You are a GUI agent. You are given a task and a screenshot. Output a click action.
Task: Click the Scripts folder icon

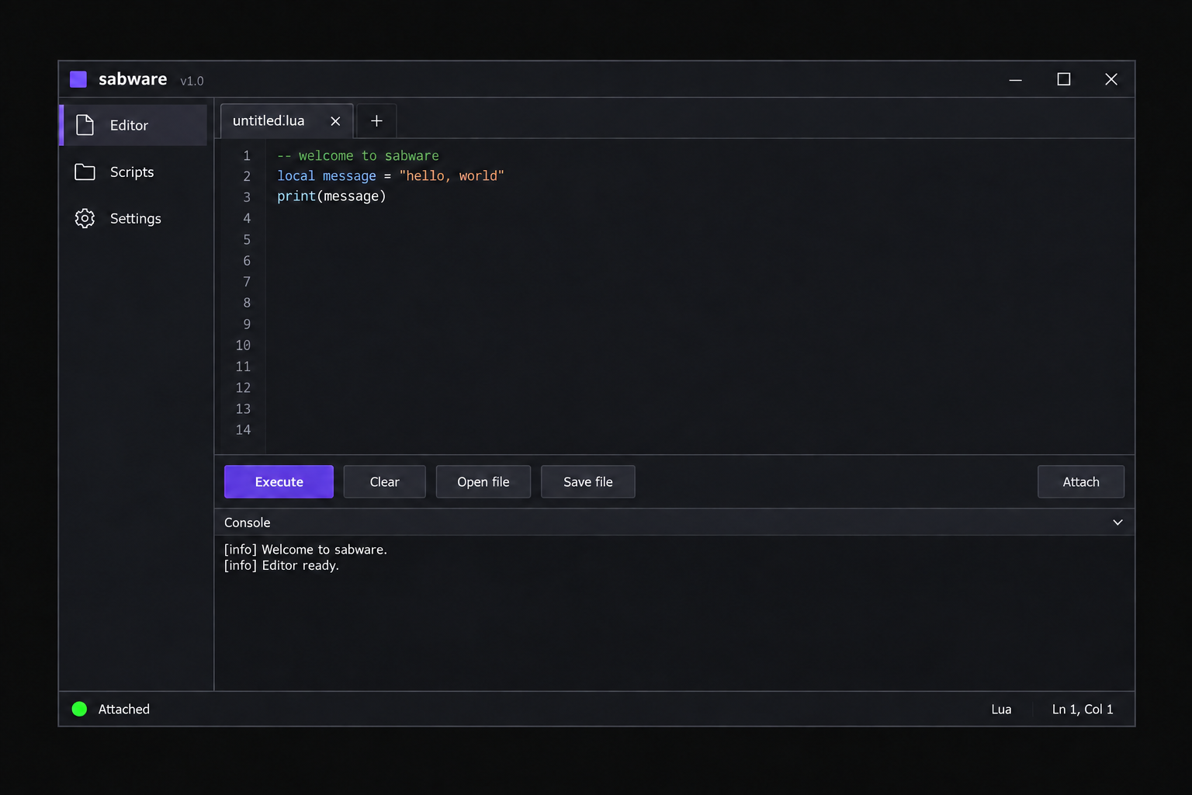pyautogui.click(x=85, y=172)
